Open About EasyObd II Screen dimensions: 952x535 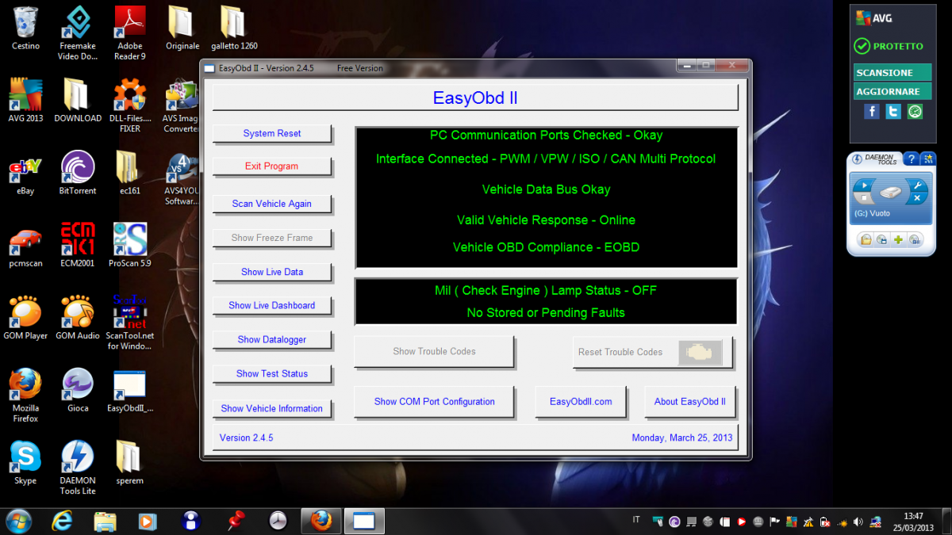[690, 402]
